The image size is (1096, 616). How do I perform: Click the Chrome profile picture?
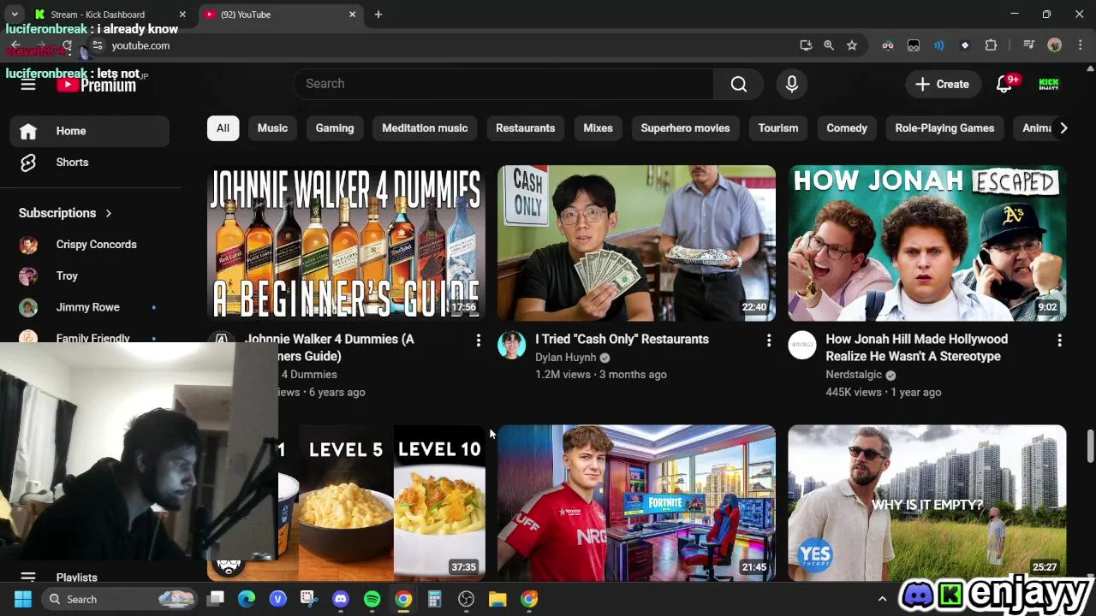click(x=1055, y=45)
